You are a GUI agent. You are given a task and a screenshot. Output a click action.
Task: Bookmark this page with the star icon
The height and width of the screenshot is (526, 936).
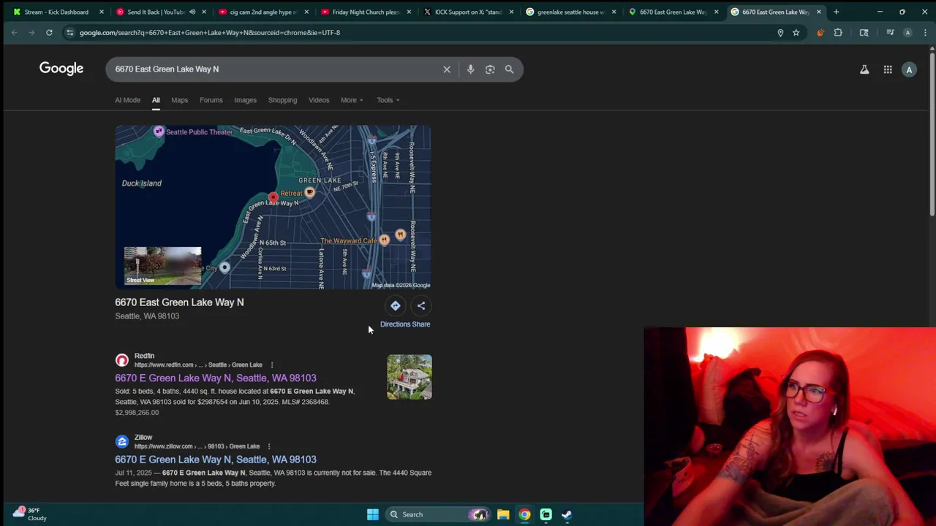pyautogui.click(x=796, y=32)
